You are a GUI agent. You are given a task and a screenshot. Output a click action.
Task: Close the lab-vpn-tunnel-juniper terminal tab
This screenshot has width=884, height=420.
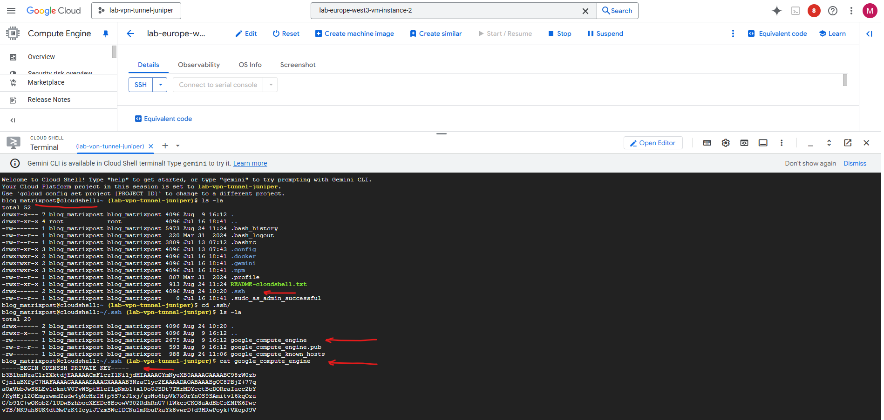coord(151,146)
